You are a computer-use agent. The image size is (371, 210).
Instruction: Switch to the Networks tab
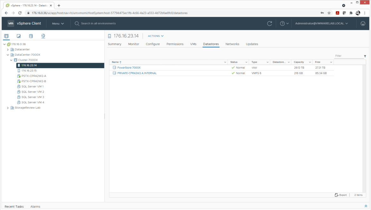(x=232, y=44)
